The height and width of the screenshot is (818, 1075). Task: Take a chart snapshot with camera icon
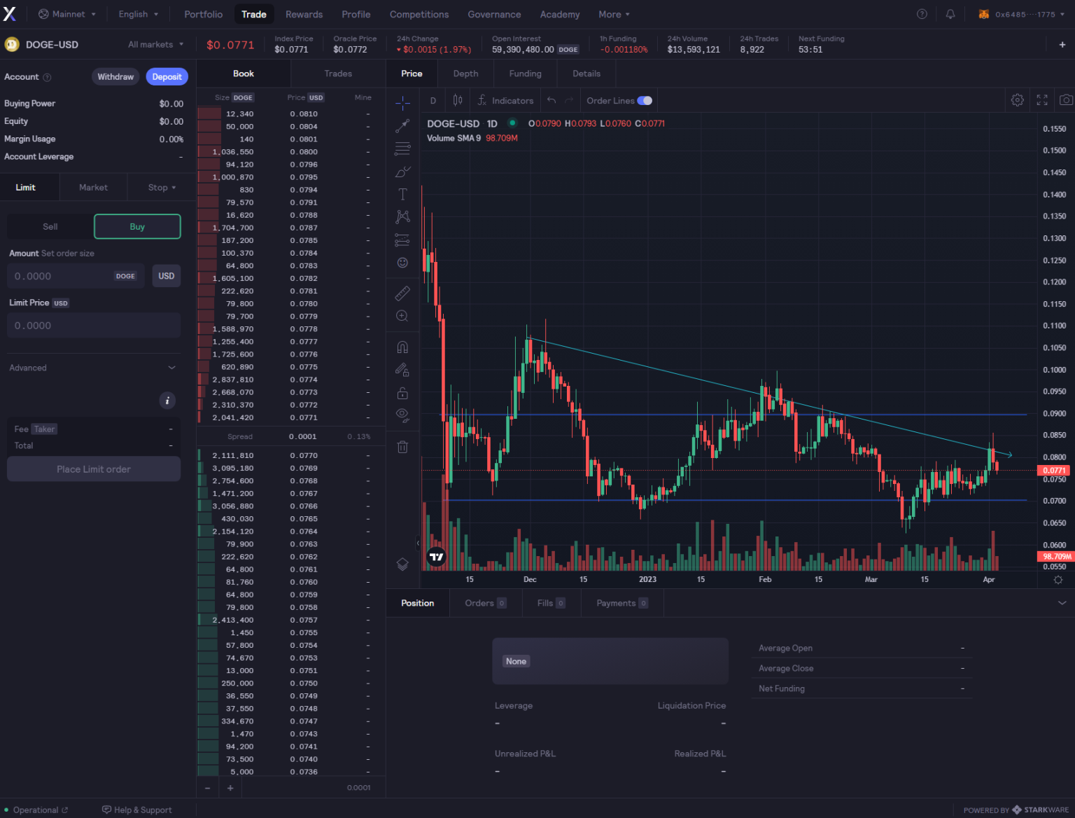click(1066, 100)
